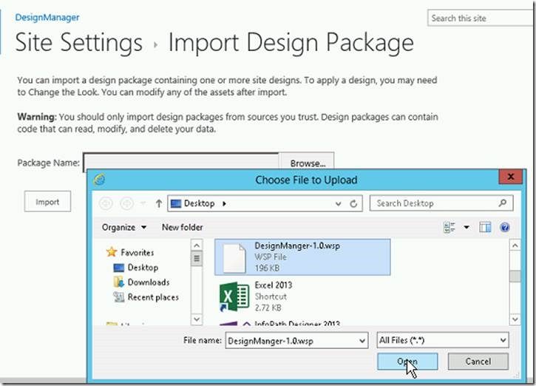Open the Organize dropdown menu
The width and height of the screenshot is (536, 386).
[124, 227]
